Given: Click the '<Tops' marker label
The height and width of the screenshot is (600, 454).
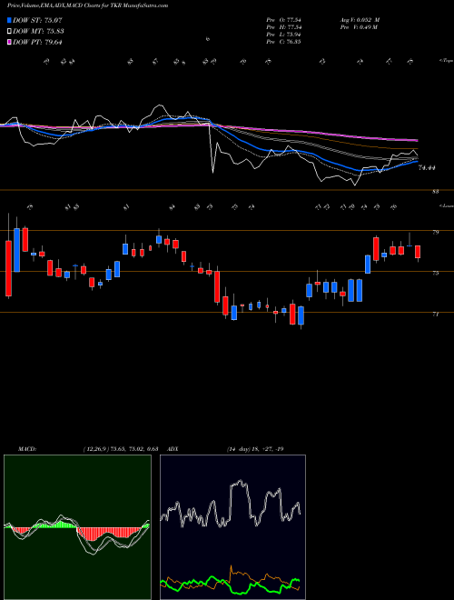Looking at the screenshot, I should 446,61.
